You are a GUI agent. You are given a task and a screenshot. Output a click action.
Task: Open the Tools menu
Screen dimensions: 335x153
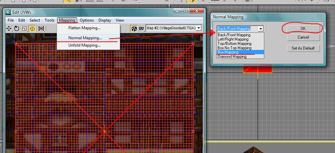click(50, 20)
